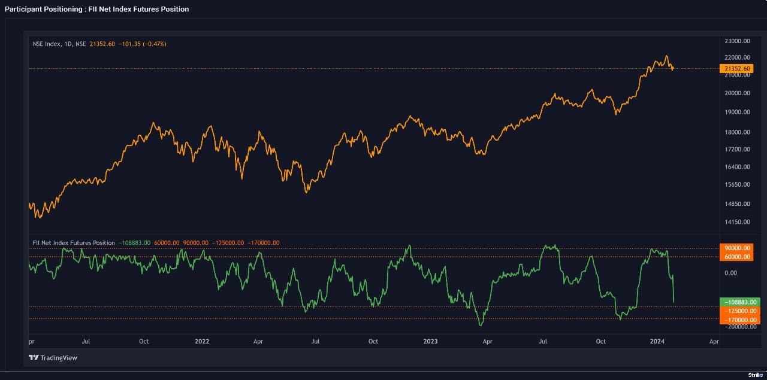Click the 23000.00 price scale label

[737, 41]
